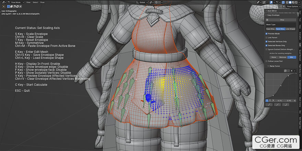Expand the Auto Mirror panel
The width and height of the screenshot is (302, 151).
[266, 11]
